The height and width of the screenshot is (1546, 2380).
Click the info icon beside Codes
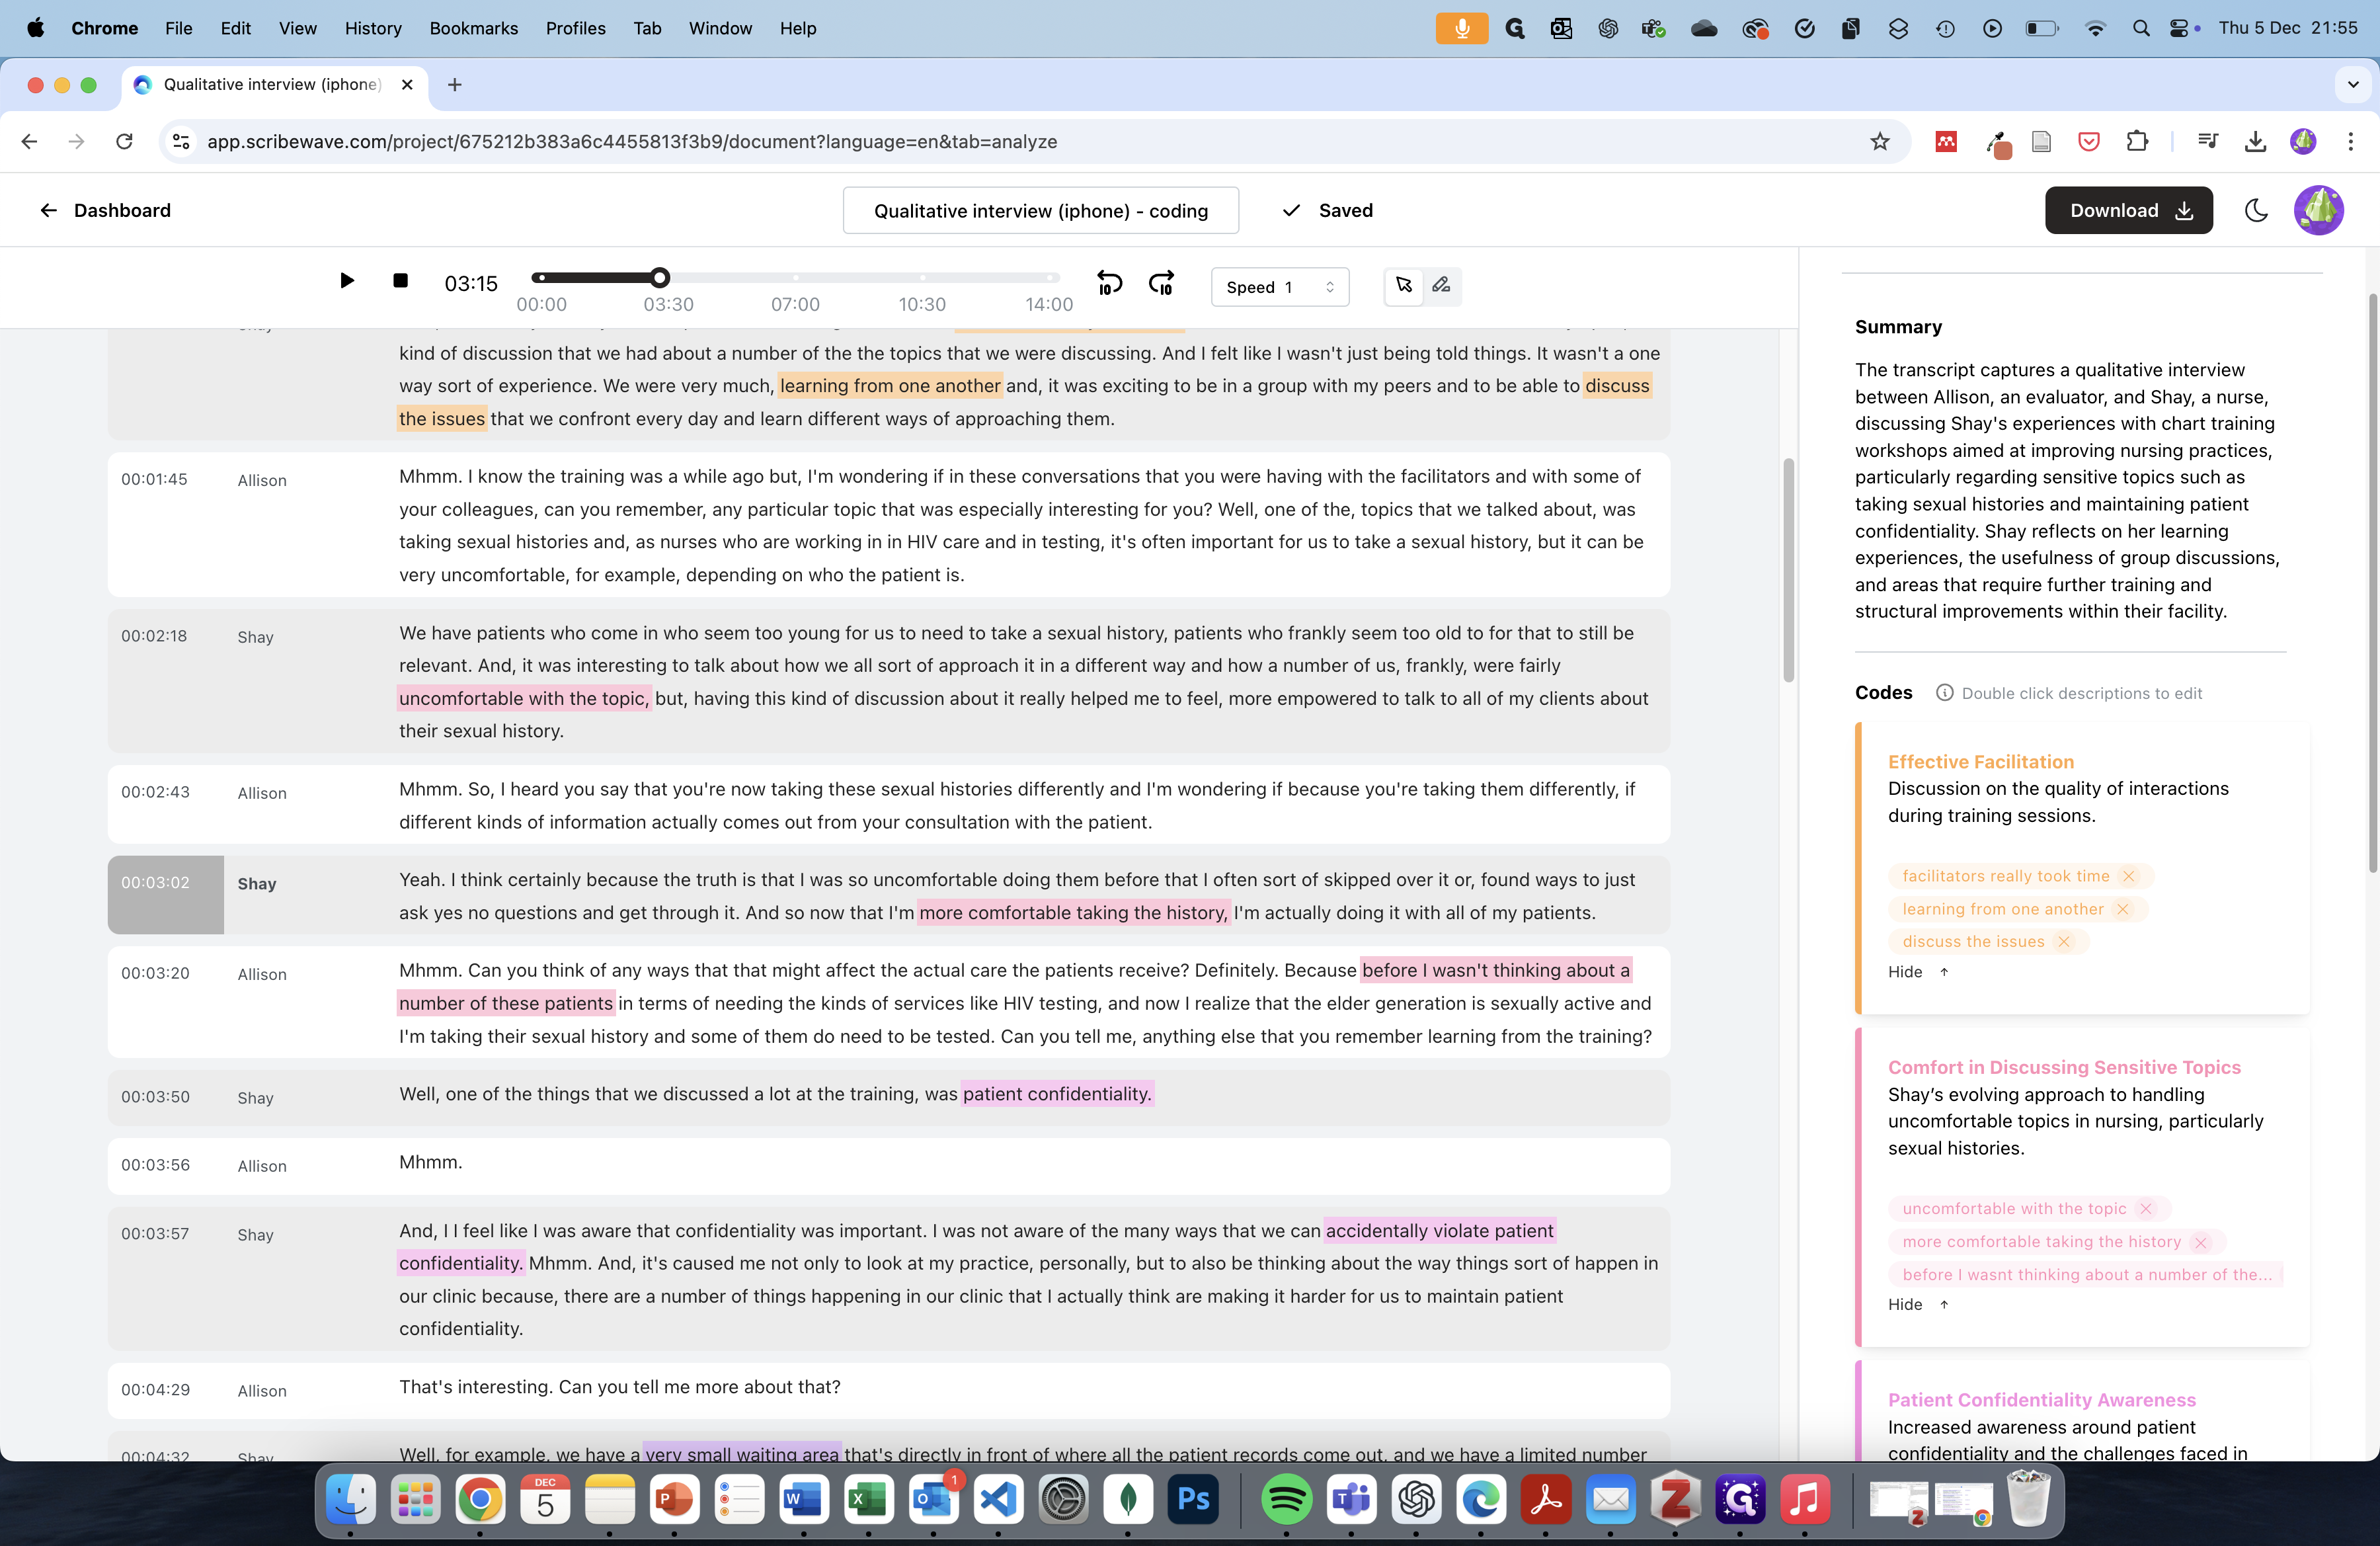[1944, 692]
